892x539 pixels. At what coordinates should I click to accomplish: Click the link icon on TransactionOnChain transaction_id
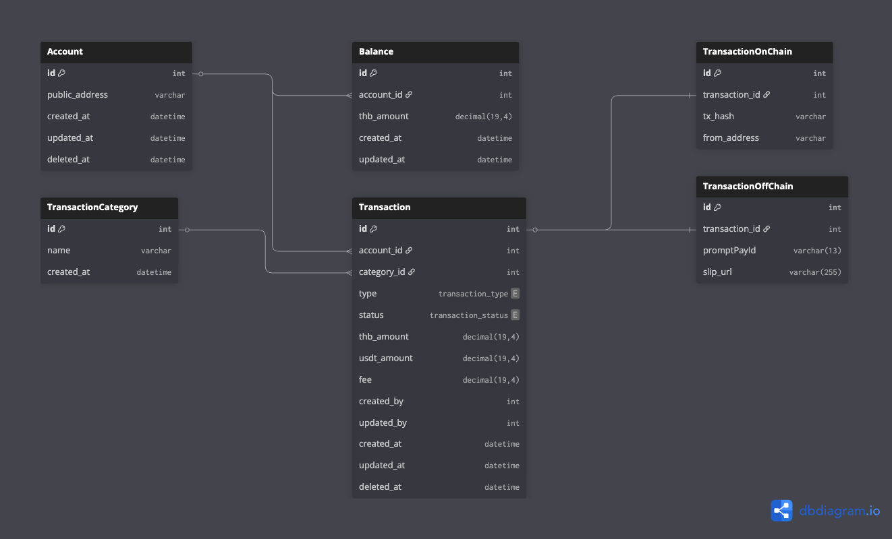click(x=766, y=95)
